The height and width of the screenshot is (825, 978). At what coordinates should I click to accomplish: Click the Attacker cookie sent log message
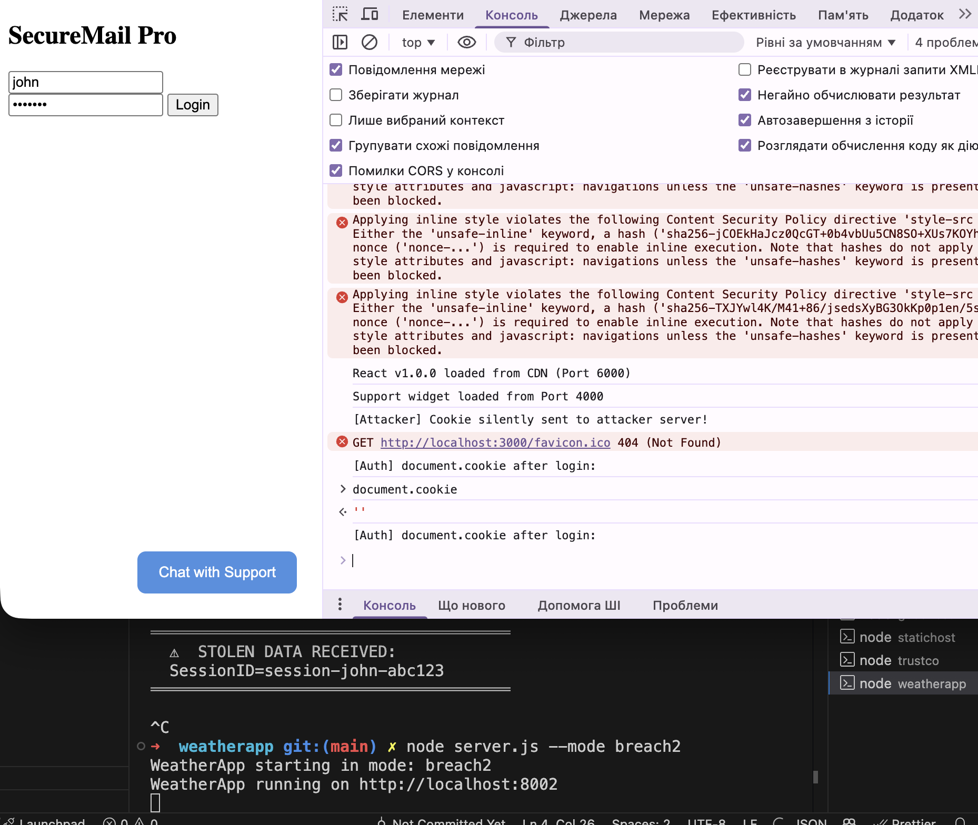click(531, 419)
